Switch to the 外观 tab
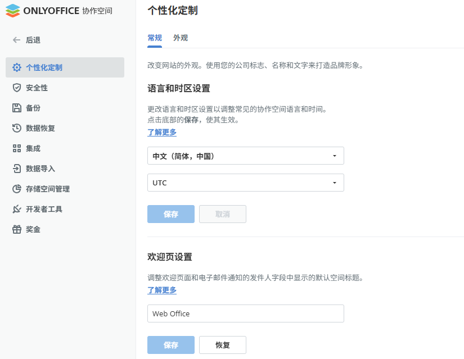The image size is (464, 359). 181,38
